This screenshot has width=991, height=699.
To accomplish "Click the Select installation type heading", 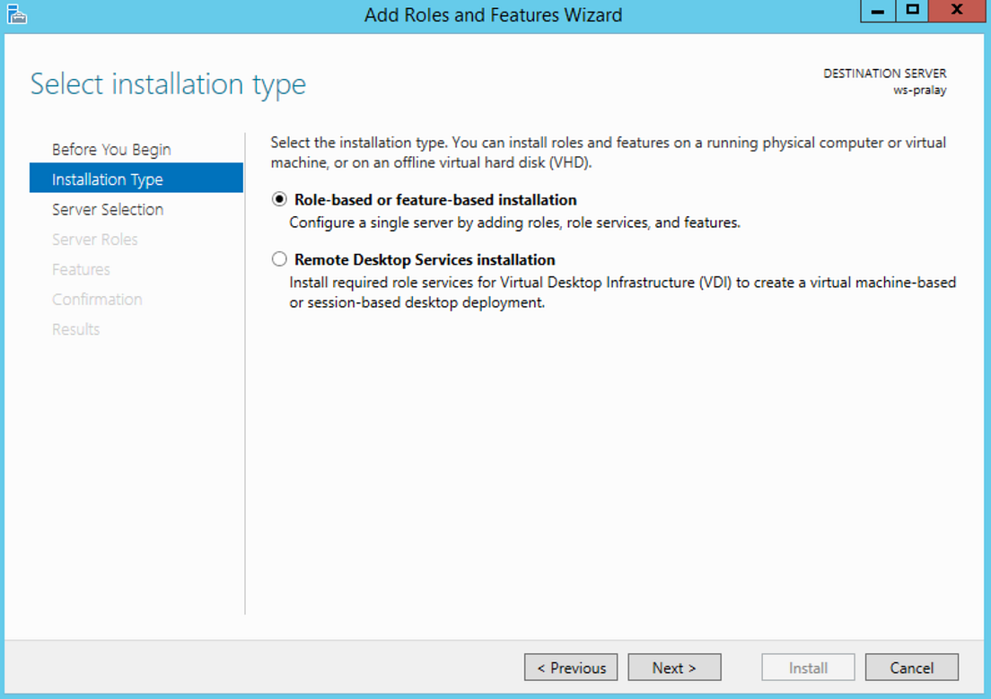I will point(168,83).
